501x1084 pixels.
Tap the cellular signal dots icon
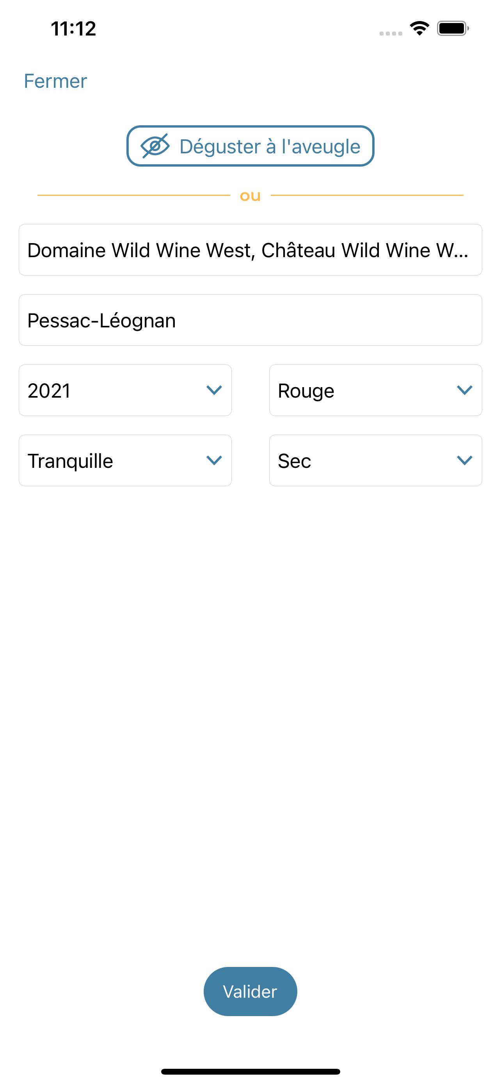(391, 33)
